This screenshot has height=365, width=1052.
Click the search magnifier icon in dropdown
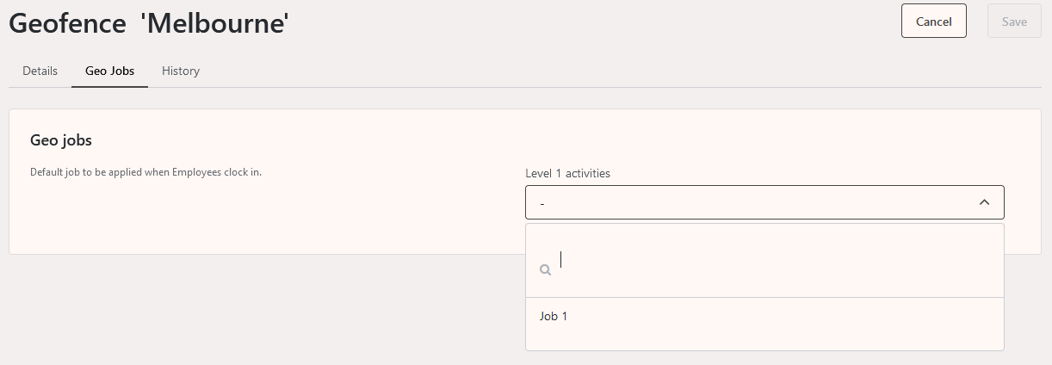click(x=545, y=269)
